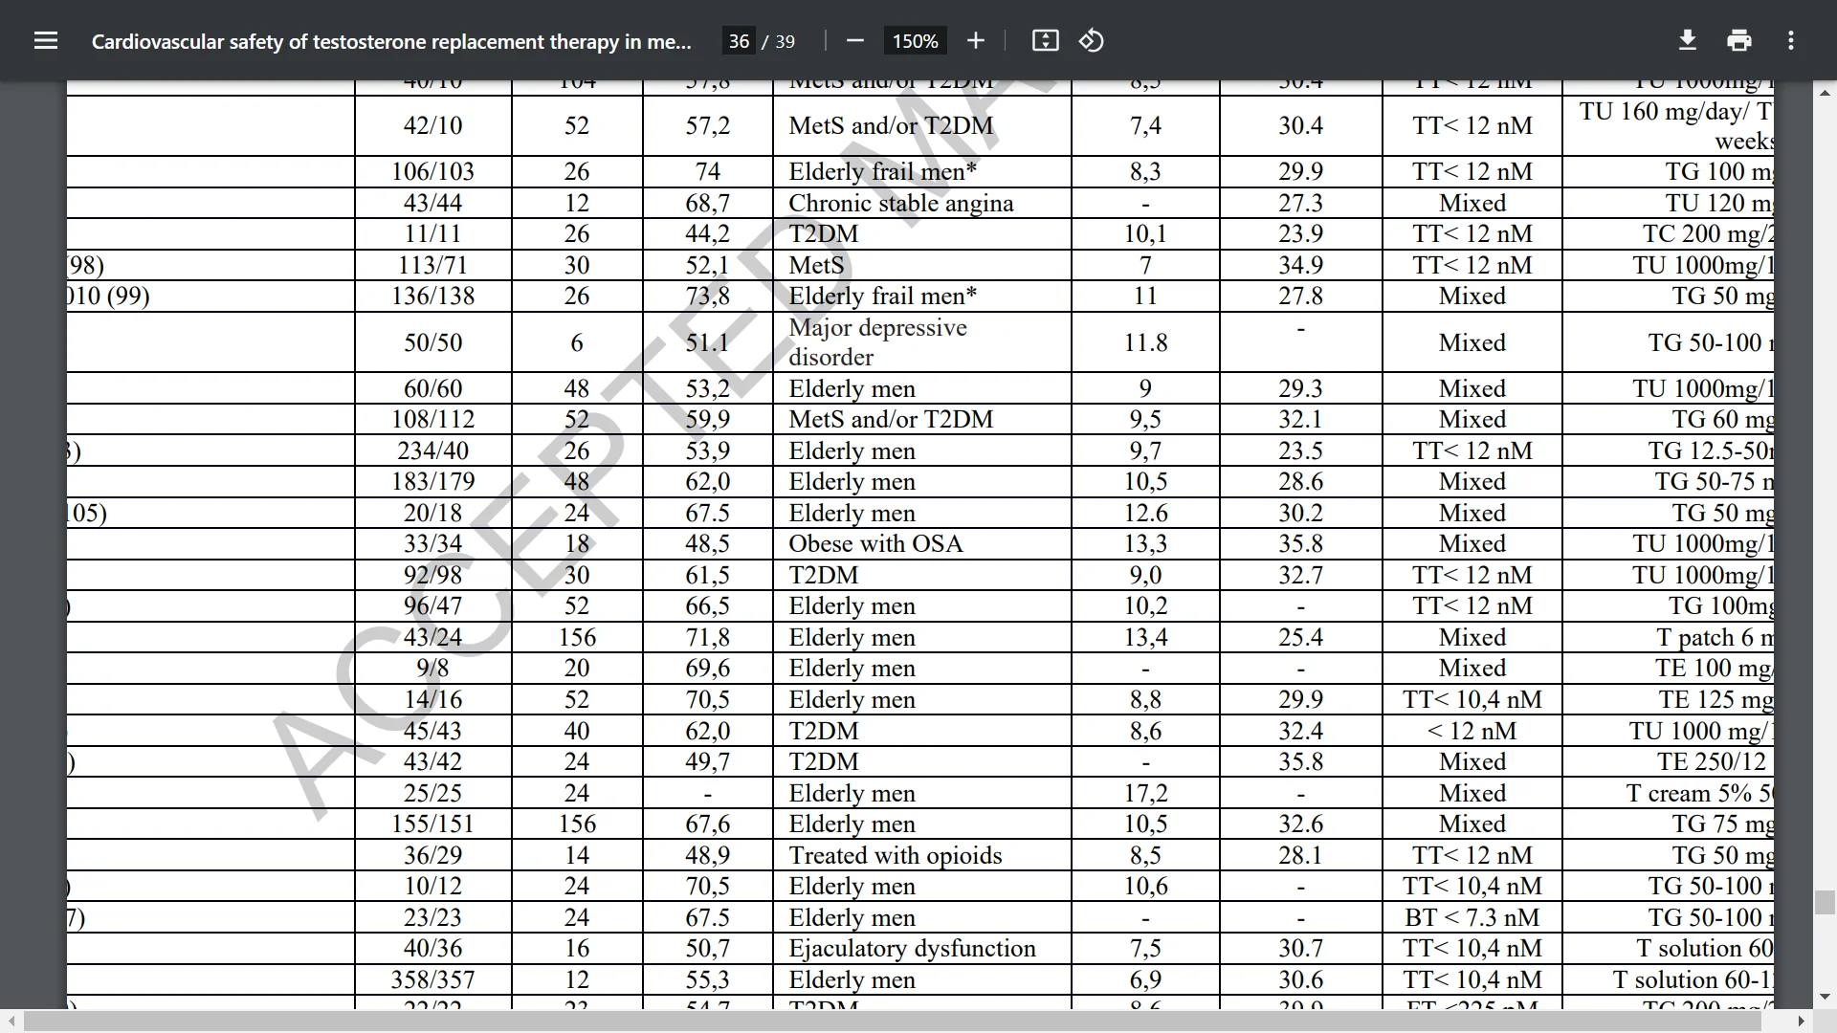This screenshot has height=1033, width=1837.
Task: Click the BMI value "35.8" in Obese with OSA row
Action: coord(1300,543)
